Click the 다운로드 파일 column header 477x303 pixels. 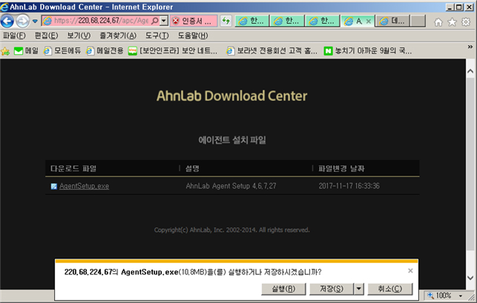point(73,168)
